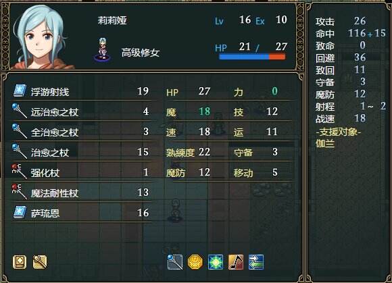Viewport: 392px width, 283px height.
Task: Click the green star burst skill icon
Action: click(216, 262)
